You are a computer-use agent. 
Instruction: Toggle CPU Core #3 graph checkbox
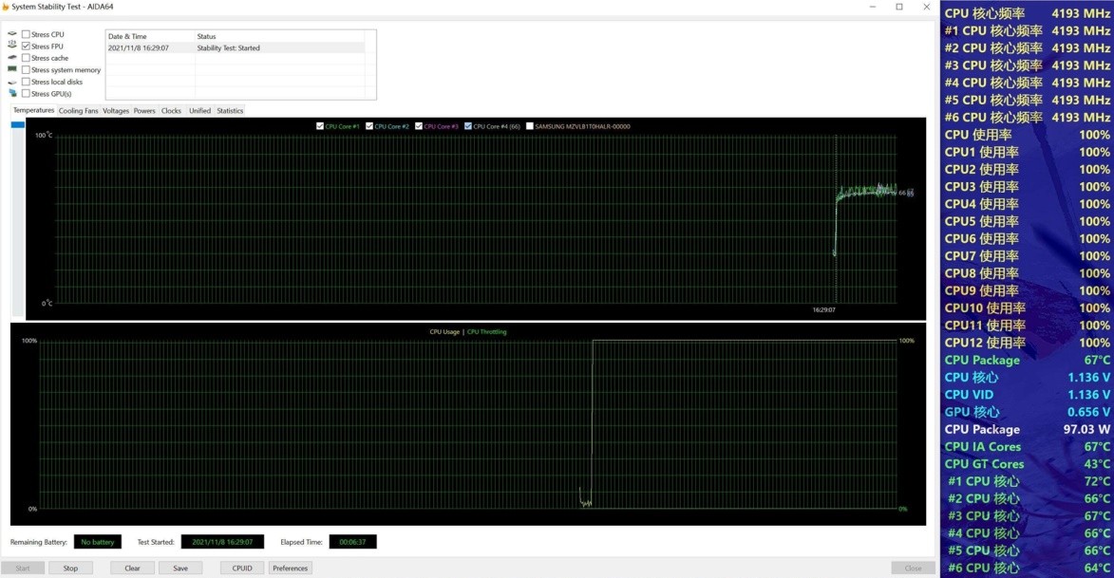419,126
